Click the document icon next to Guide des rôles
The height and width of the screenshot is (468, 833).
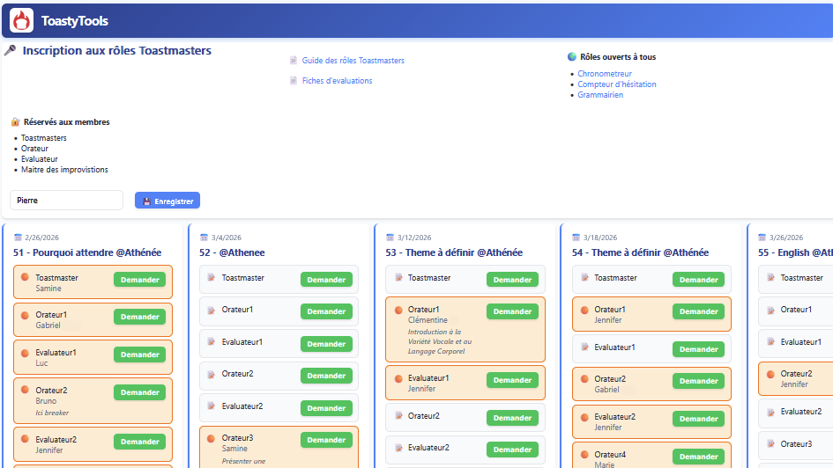pyautogui.click(x=294, y=61)
